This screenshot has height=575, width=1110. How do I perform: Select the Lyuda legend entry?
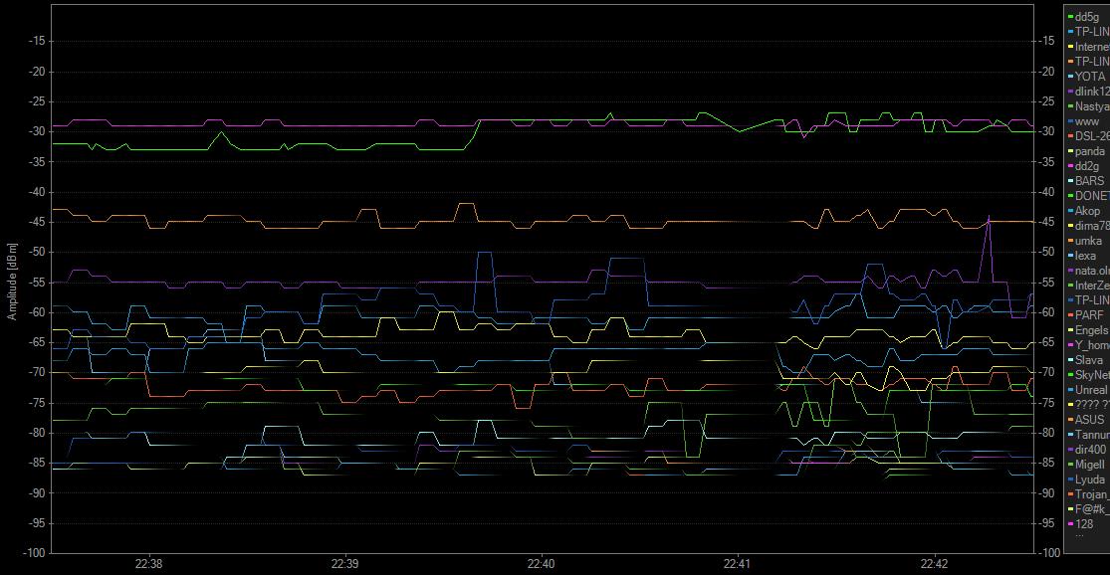tap(1087, 479)
